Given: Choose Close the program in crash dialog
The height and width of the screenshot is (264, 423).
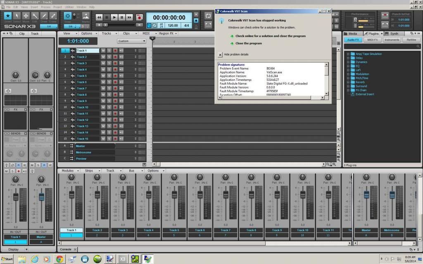Looking at the screenshot, I should point(248,43).
